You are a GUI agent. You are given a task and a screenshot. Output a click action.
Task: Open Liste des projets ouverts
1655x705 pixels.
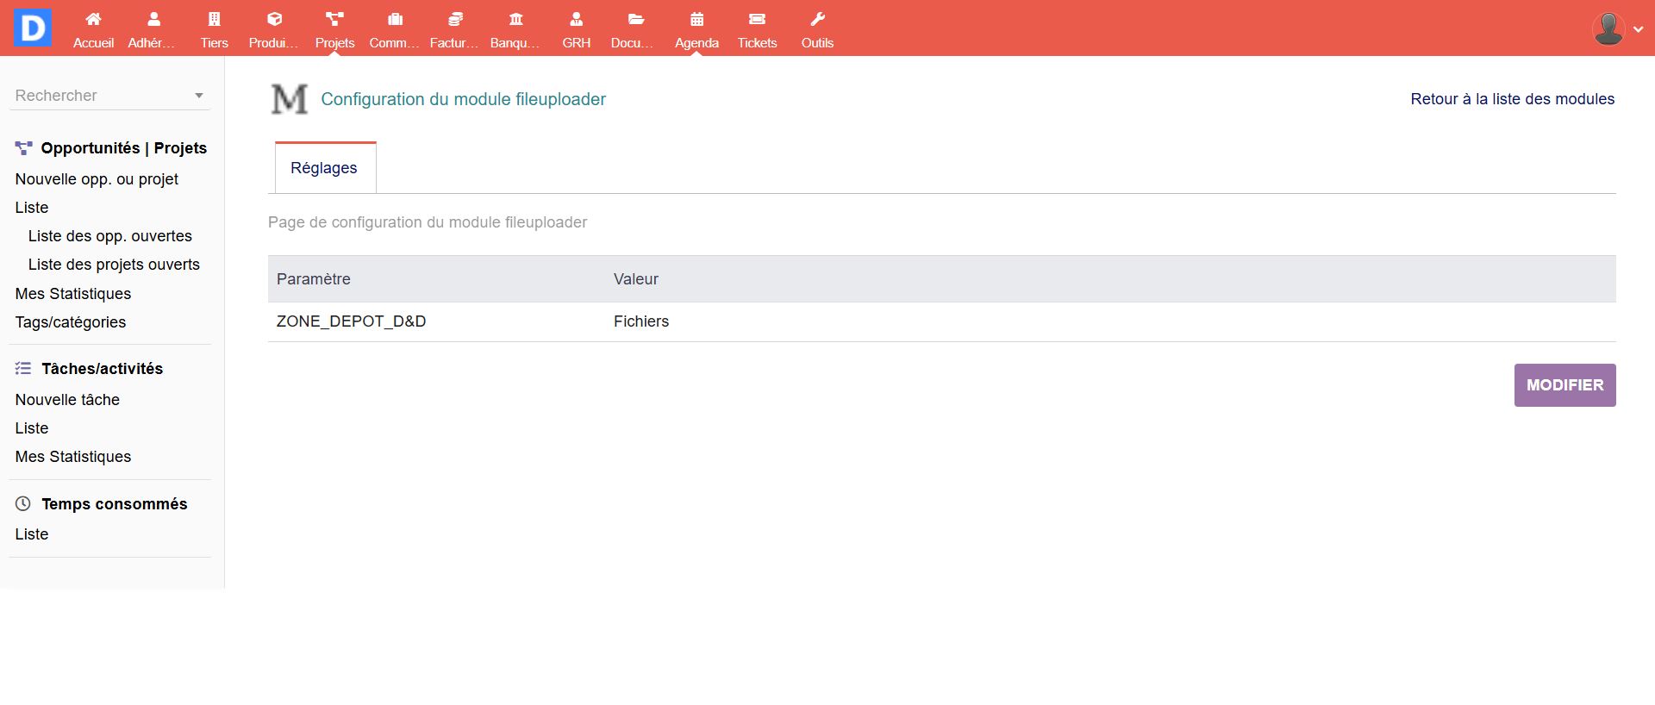pyautogui.click(x=114, y=265)
